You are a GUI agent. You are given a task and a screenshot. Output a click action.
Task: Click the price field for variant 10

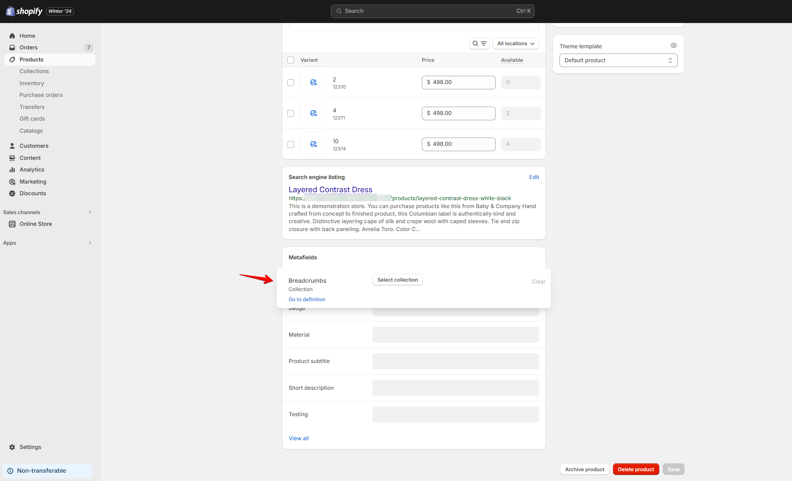pyautogui.click(x=458, y=144)
